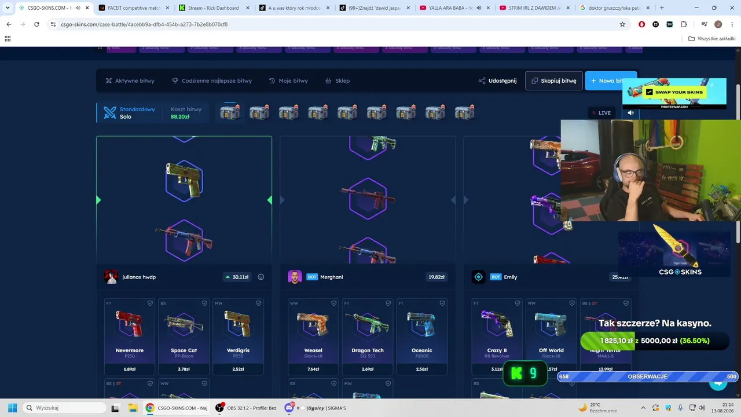The width and height of the screenshot is (741, 417).
Task: Open browser Extensions puzzle icon
Action: (684, 24)
